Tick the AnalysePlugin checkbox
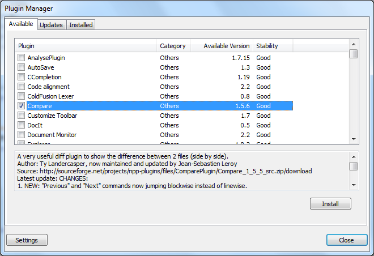 coord(21,57)
